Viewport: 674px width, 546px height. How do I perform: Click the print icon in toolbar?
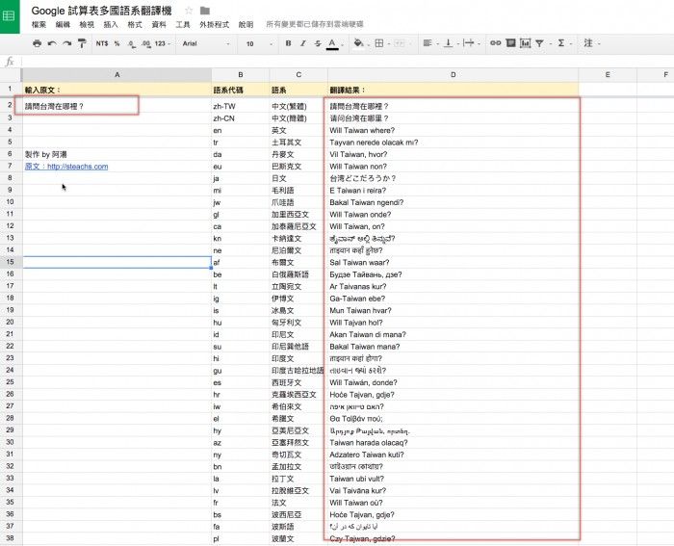click(38, 43)
